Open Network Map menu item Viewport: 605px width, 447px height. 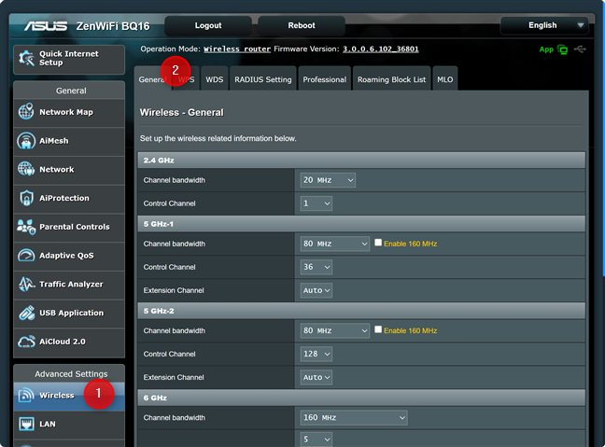coord(69,112)
